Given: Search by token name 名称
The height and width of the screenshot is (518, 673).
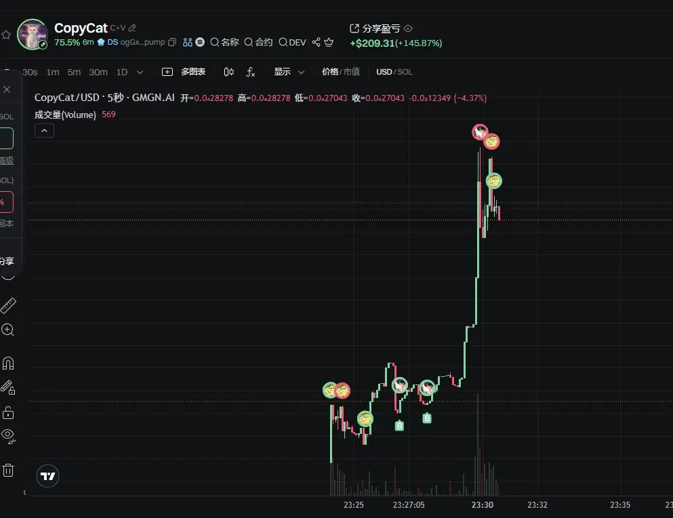Looking at the screenshot, I should (x=224, y=42).
